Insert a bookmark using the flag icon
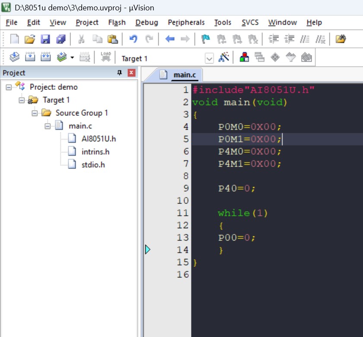363x337 pixels. point(206,39)
